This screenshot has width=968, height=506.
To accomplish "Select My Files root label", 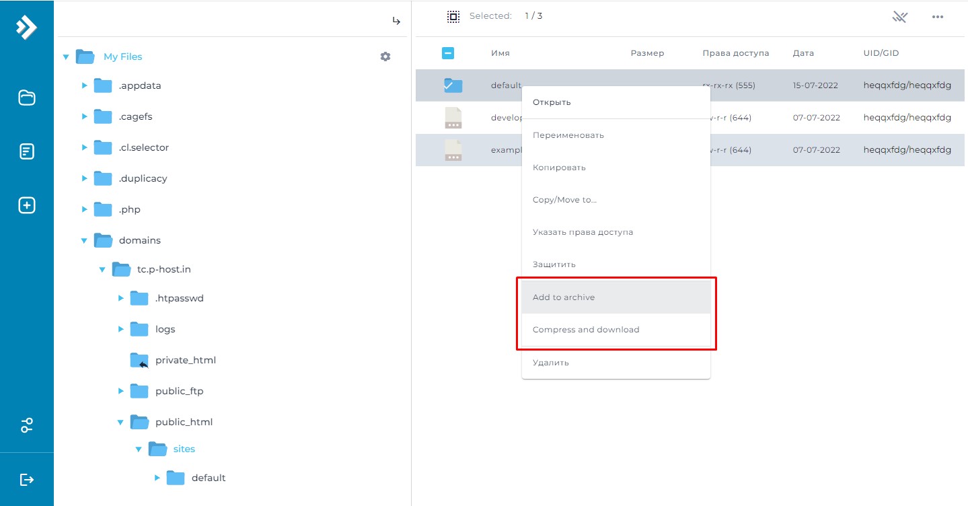I will [122, 57].
